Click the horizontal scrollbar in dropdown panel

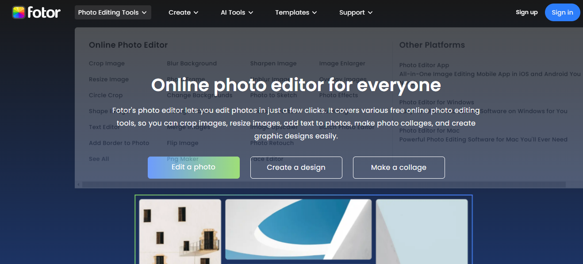click(x=323, y=184)
